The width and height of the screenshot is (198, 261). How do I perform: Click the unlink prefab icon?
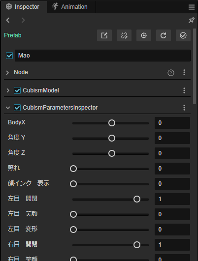click(124, 35)
